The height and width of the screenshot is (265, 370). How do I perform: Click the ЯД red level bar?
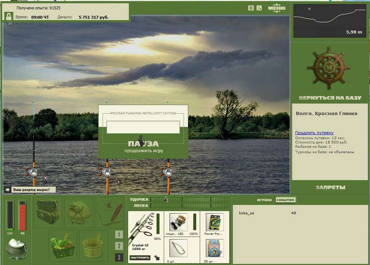click(22, 216)
